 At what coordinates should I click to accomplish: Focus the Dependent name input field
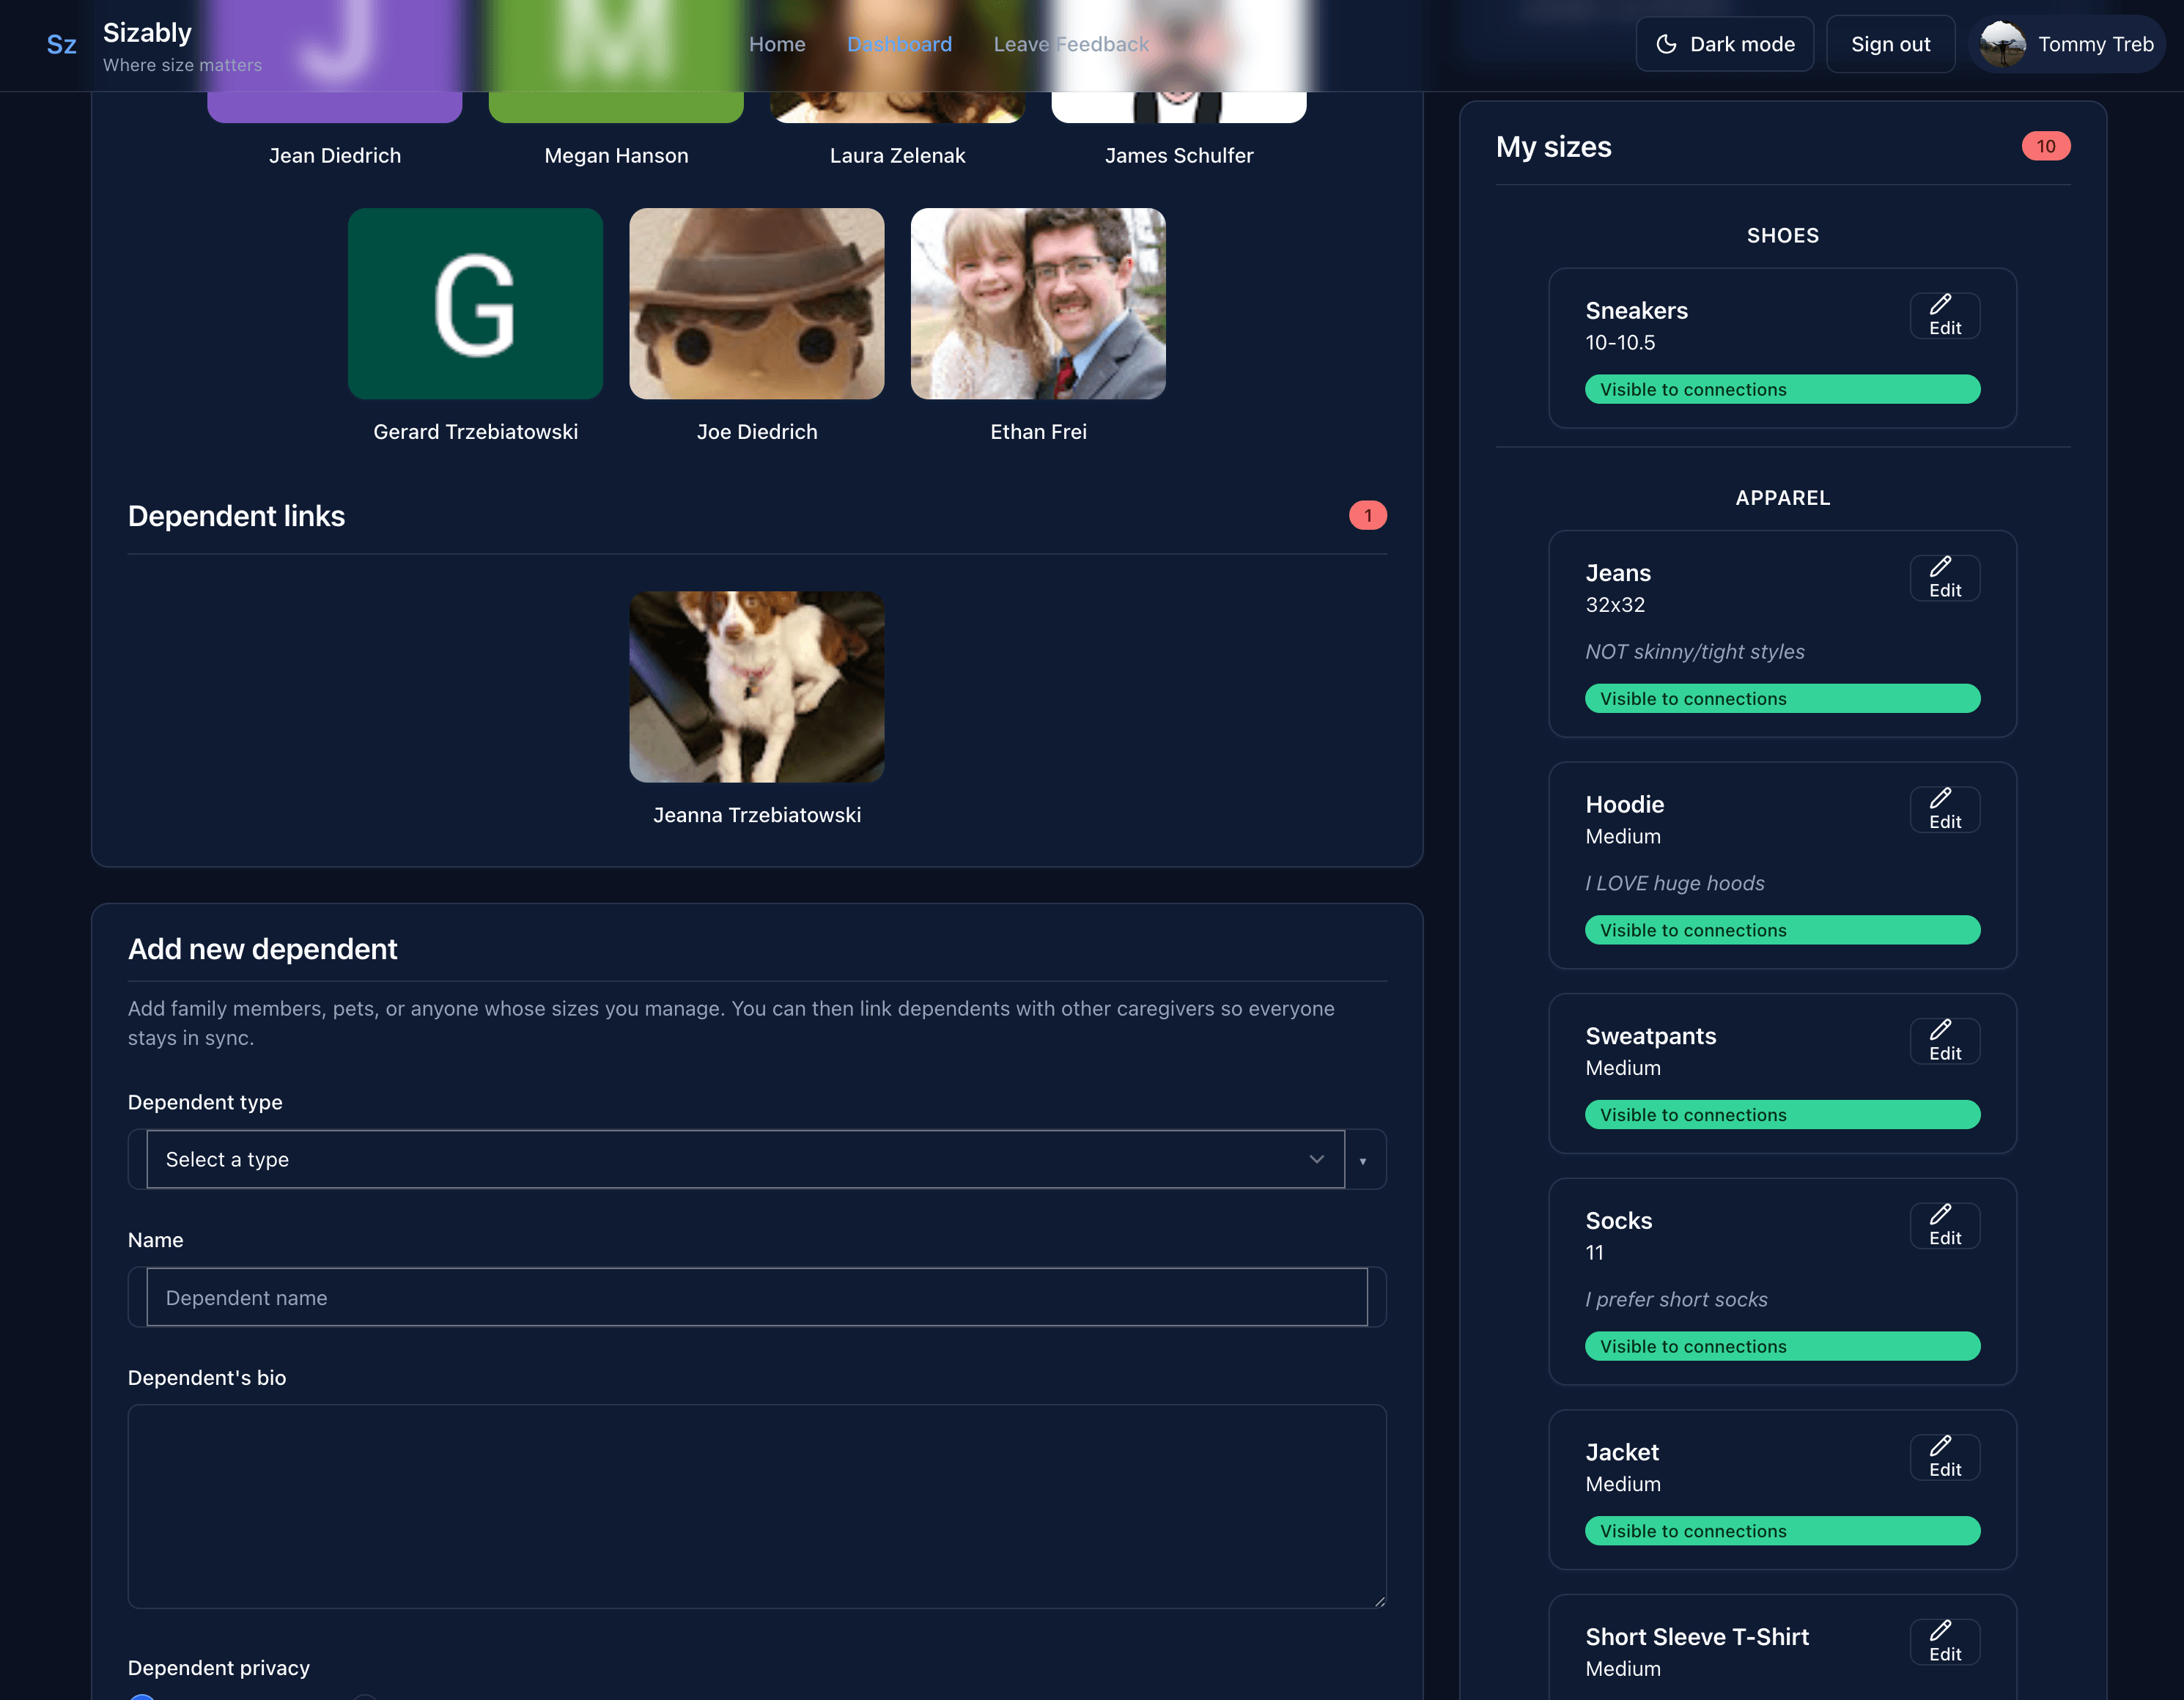(x=757, y=1297)
